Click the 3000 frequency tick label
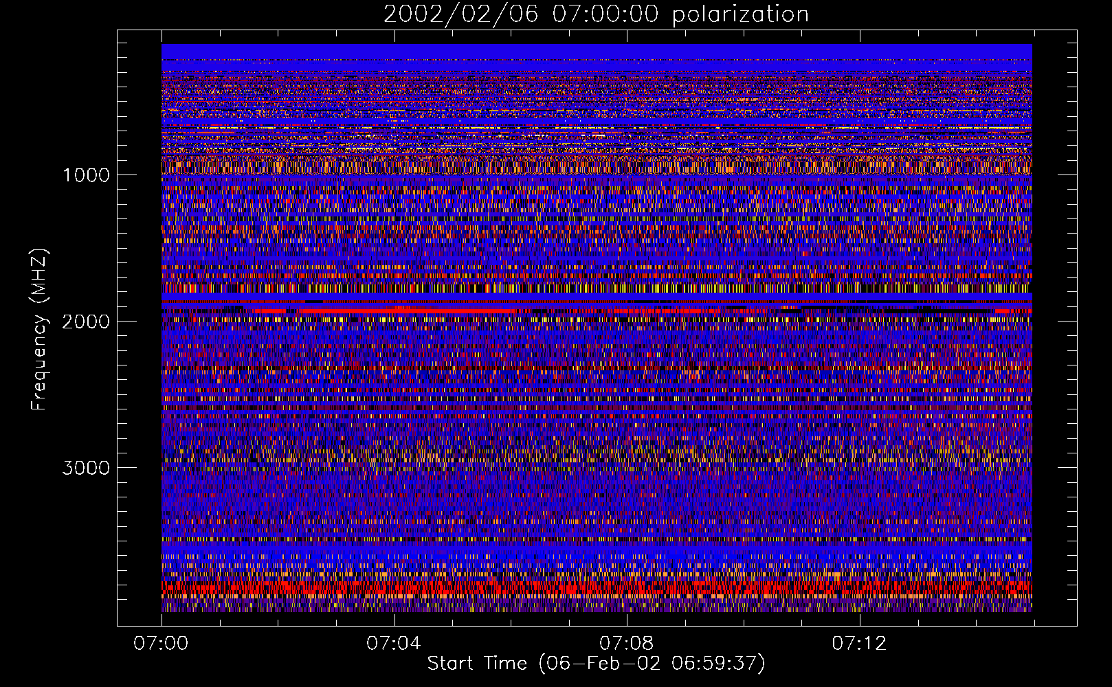Viewport: 1112px width, 687px height. pos(86,468)
